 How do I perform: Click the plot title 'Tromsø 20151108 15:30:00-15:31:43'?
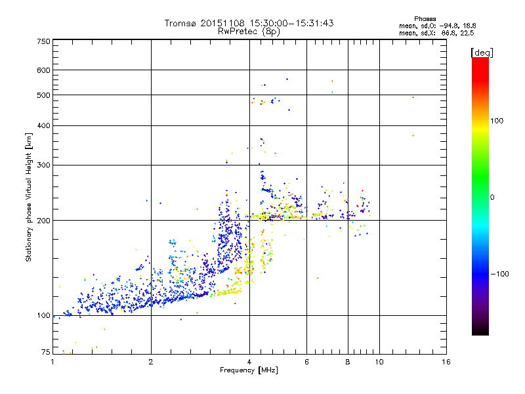click(x=249, y=23)
